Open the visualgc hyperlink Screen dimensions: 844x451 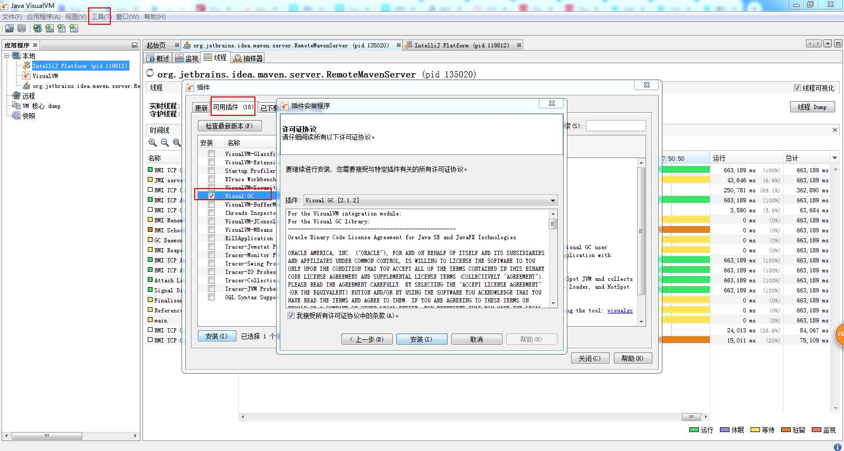[620, 311]
